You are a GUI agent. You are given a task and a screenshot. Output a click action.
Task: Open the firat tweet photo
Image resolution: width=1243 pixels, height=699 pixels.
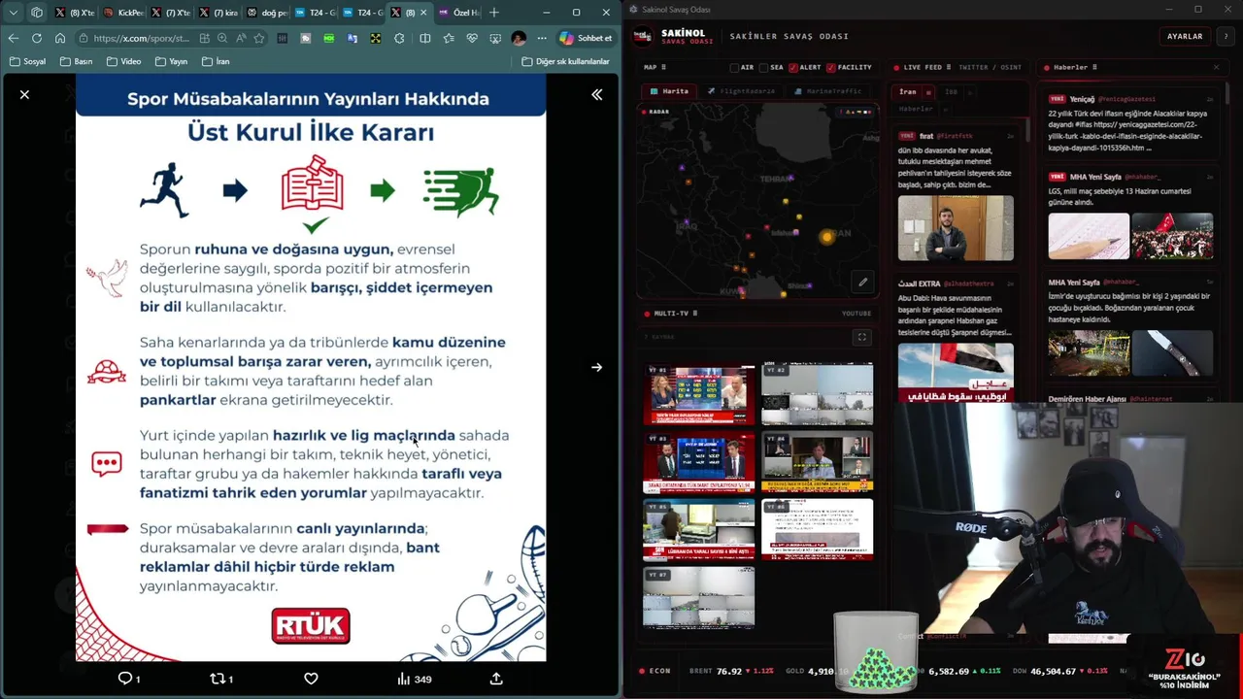pyautogui.click(x=956, y=228)
